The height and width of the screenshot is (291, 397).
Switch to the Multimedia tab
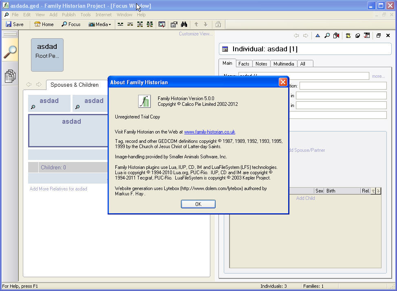[284, 64]
